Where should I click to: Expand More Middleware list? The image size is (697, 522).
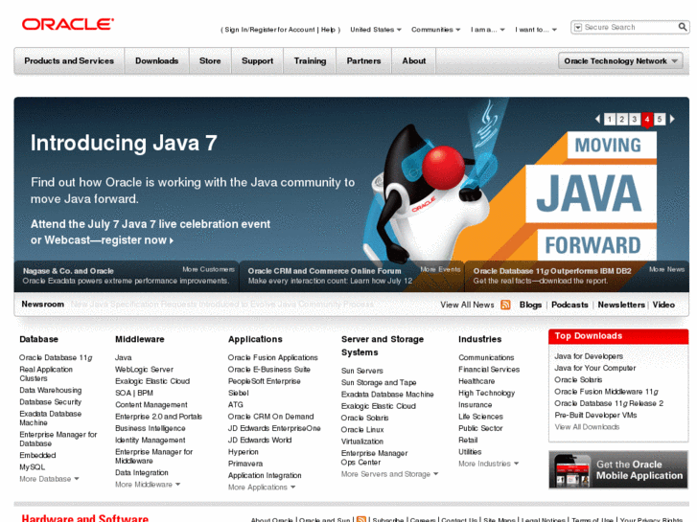(148, 485)
